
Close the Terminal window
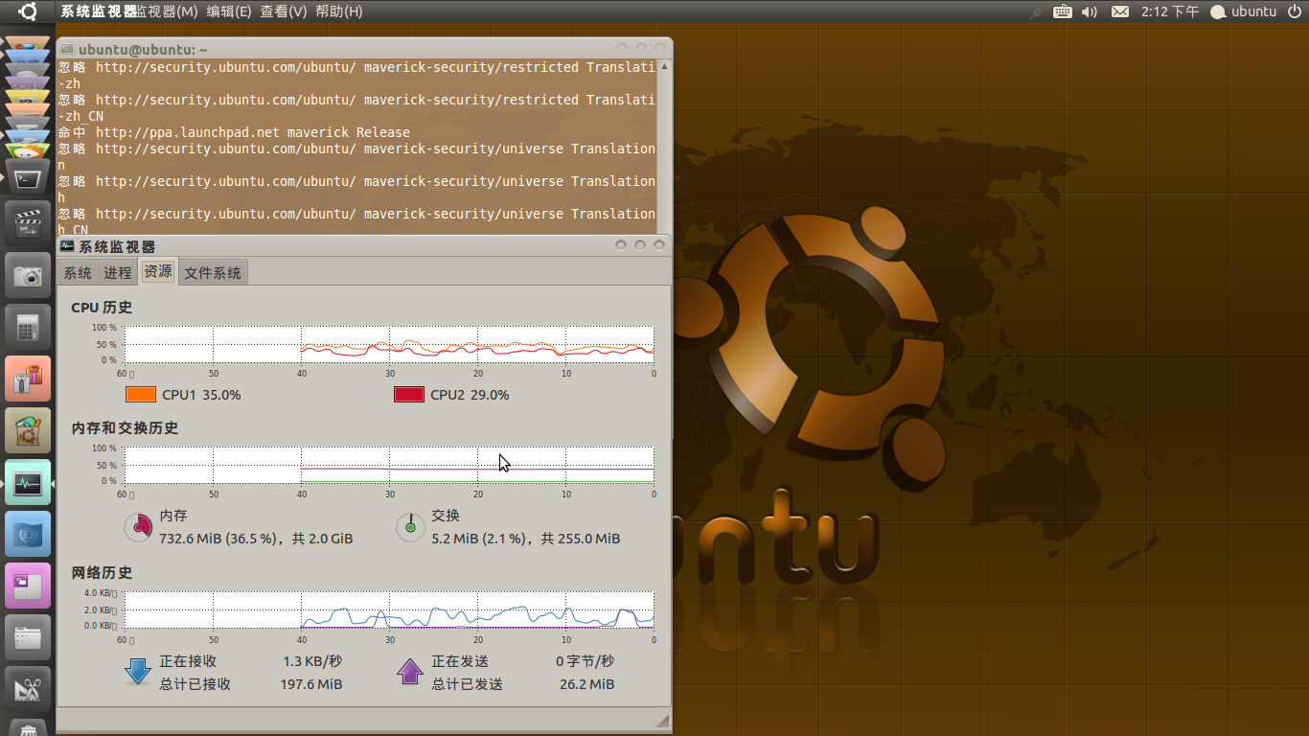(x=660, y=47)
